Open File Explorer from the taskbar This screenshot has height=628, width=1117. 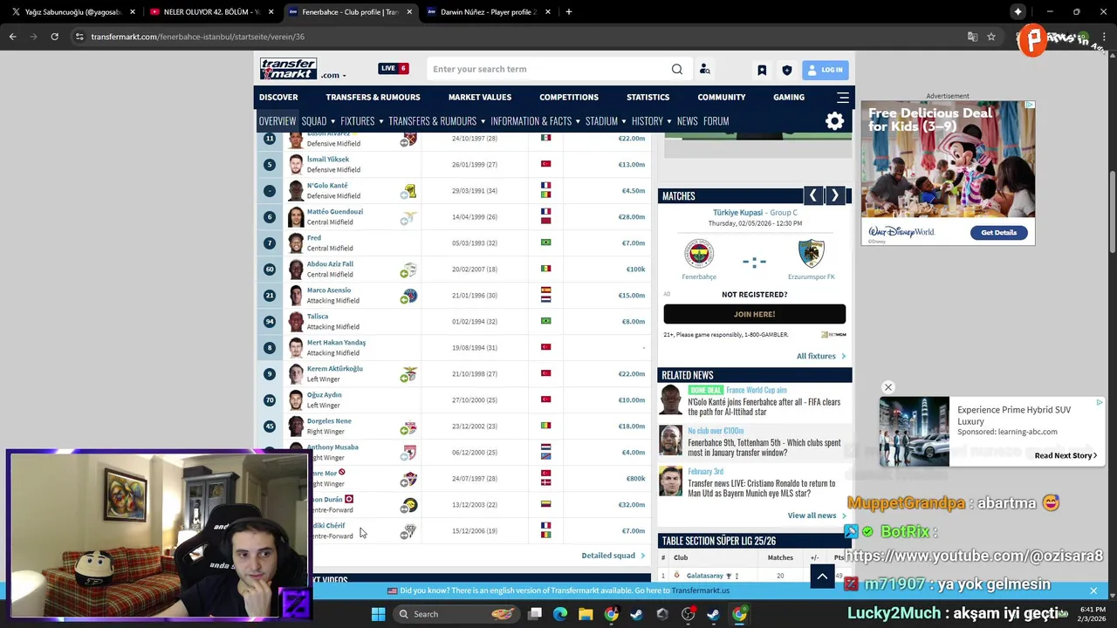[x=586, y=614]
